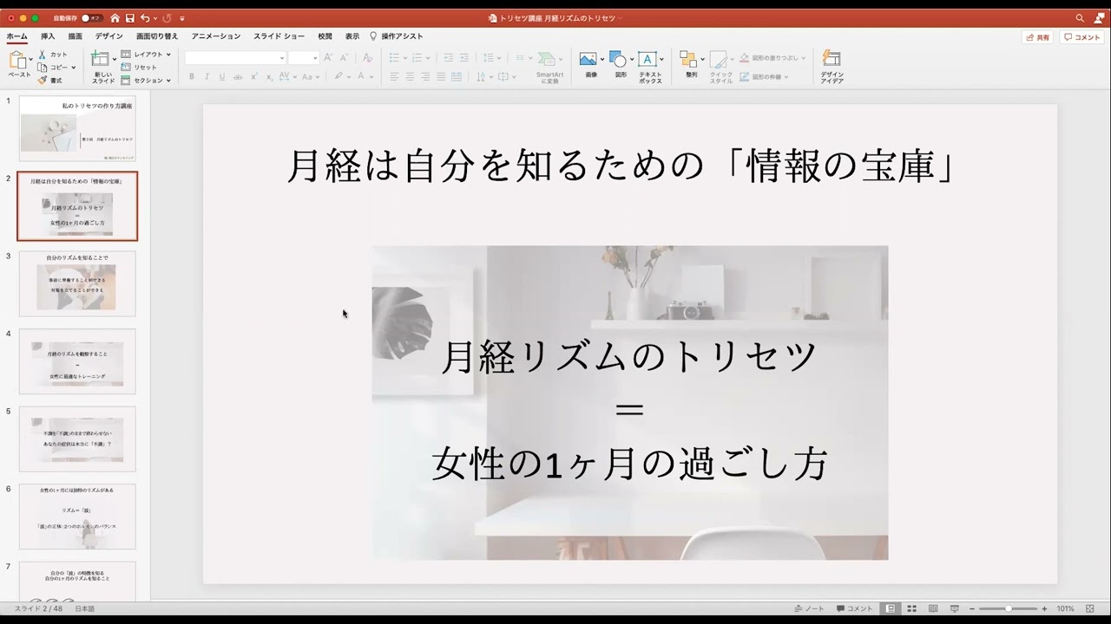This screenshot has height=624, width=1111.
Task: Open the Section (セクション) dropdown
Action: [x=145, y=80]
